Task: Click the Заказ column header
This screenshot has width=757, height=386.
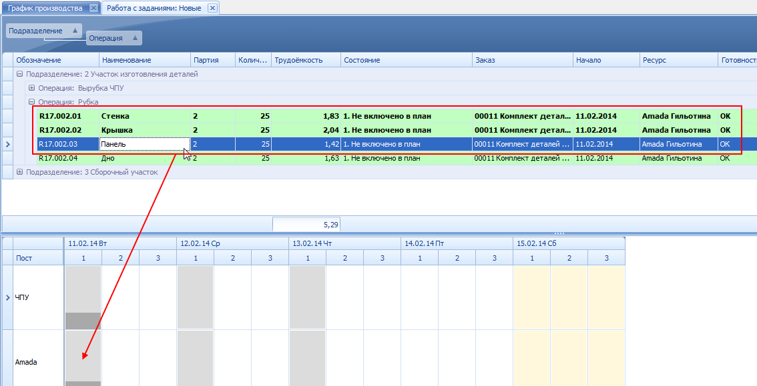Action: coord(523,60)
